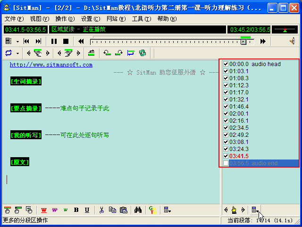The width and height of the screenshot is (302, 227).
Task: Click the hand with green bar segment icon
Action: pos(38,53)
